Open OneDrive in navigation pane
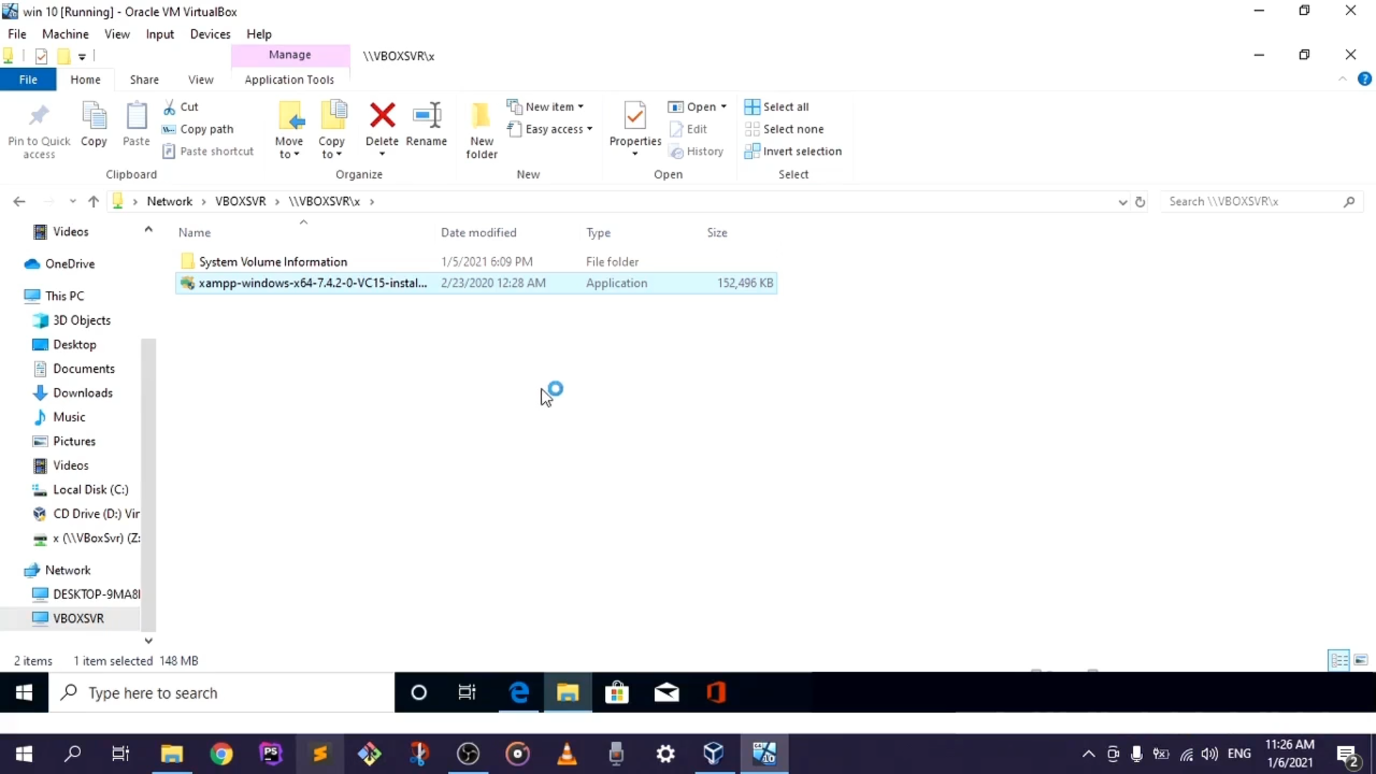This screenshot has width=1376, height=774. [70, 264]
